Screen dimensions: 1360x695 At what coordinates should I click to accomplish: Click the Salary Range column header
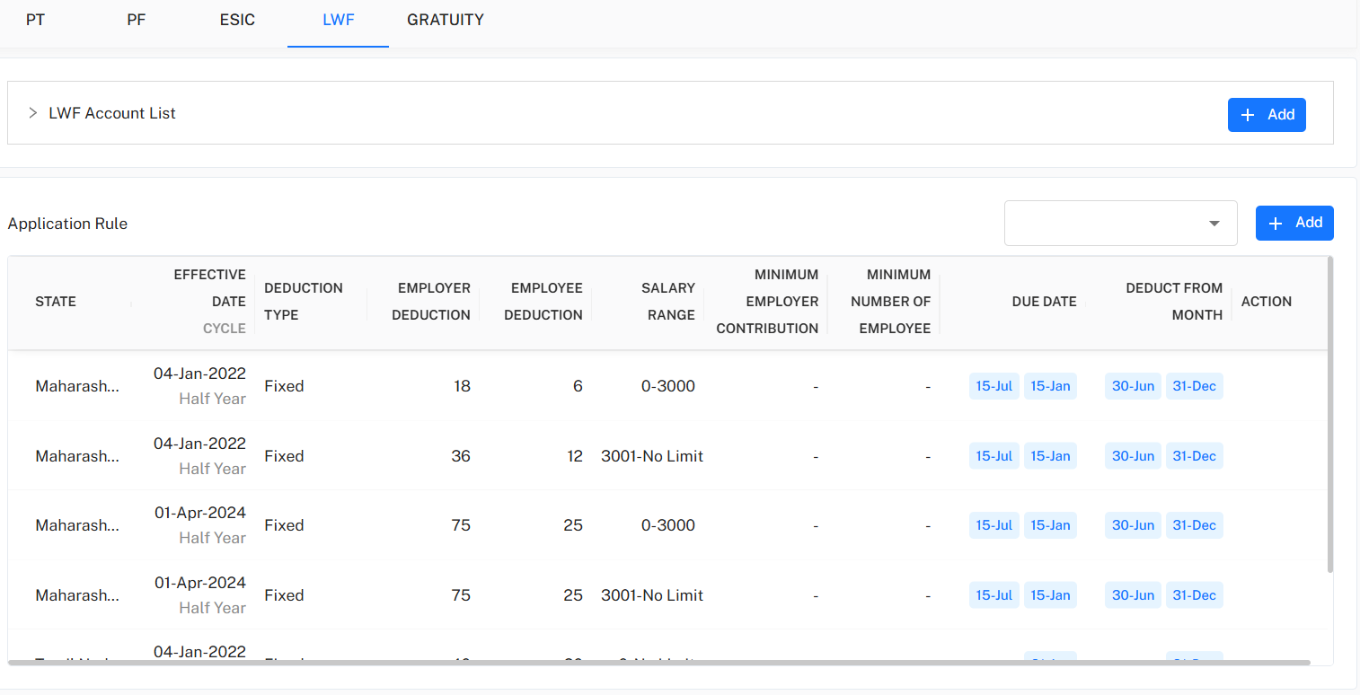(x=667, y=302)
